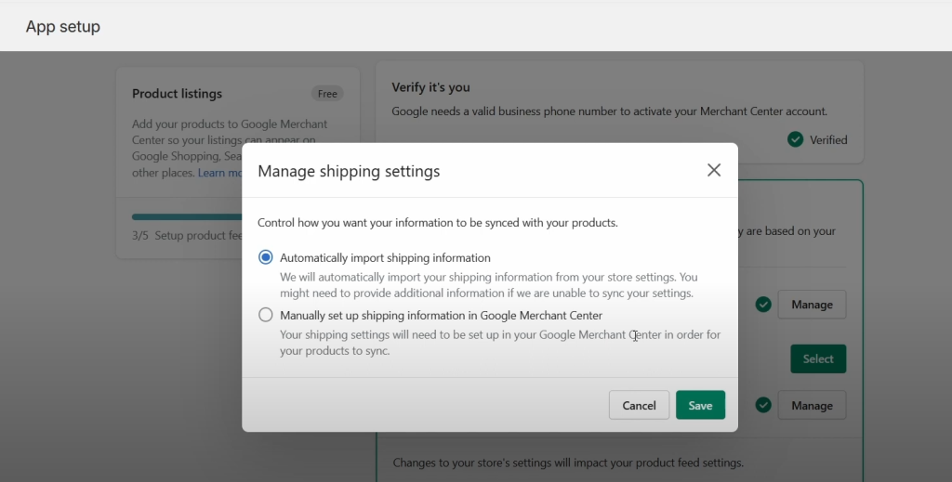The image size is (952, 482).
Task: Click the Verify it's you heading
Action: tap(430, 87)
